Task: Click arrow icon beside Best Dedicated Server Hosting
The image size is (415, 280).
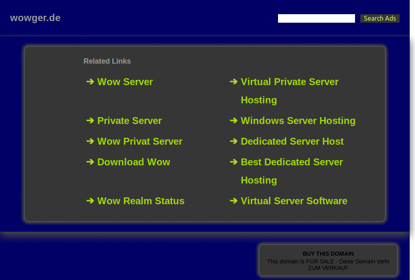Action: [234, 162]
